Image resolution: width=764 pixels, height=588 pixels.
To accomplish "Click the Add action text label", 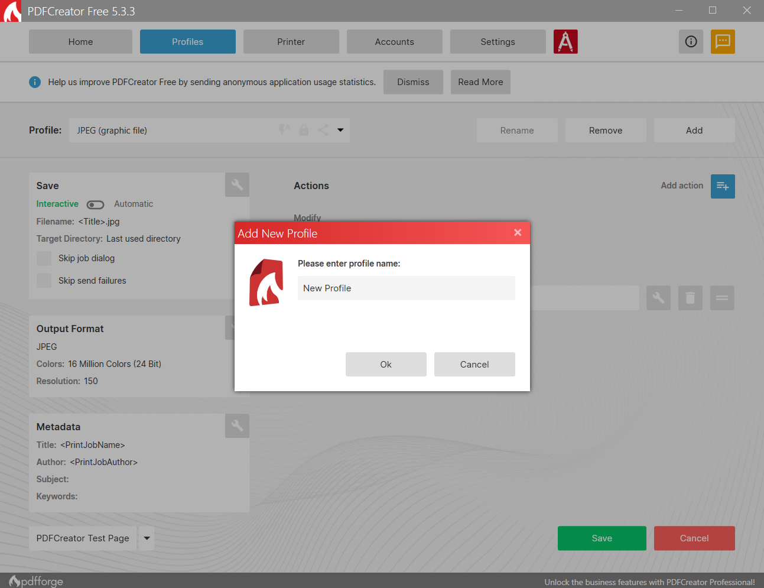I will (x=682, y=186).
